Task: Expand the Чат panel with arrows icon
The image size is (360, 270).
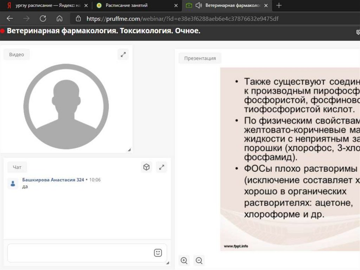Action: [x=162, y=167]
